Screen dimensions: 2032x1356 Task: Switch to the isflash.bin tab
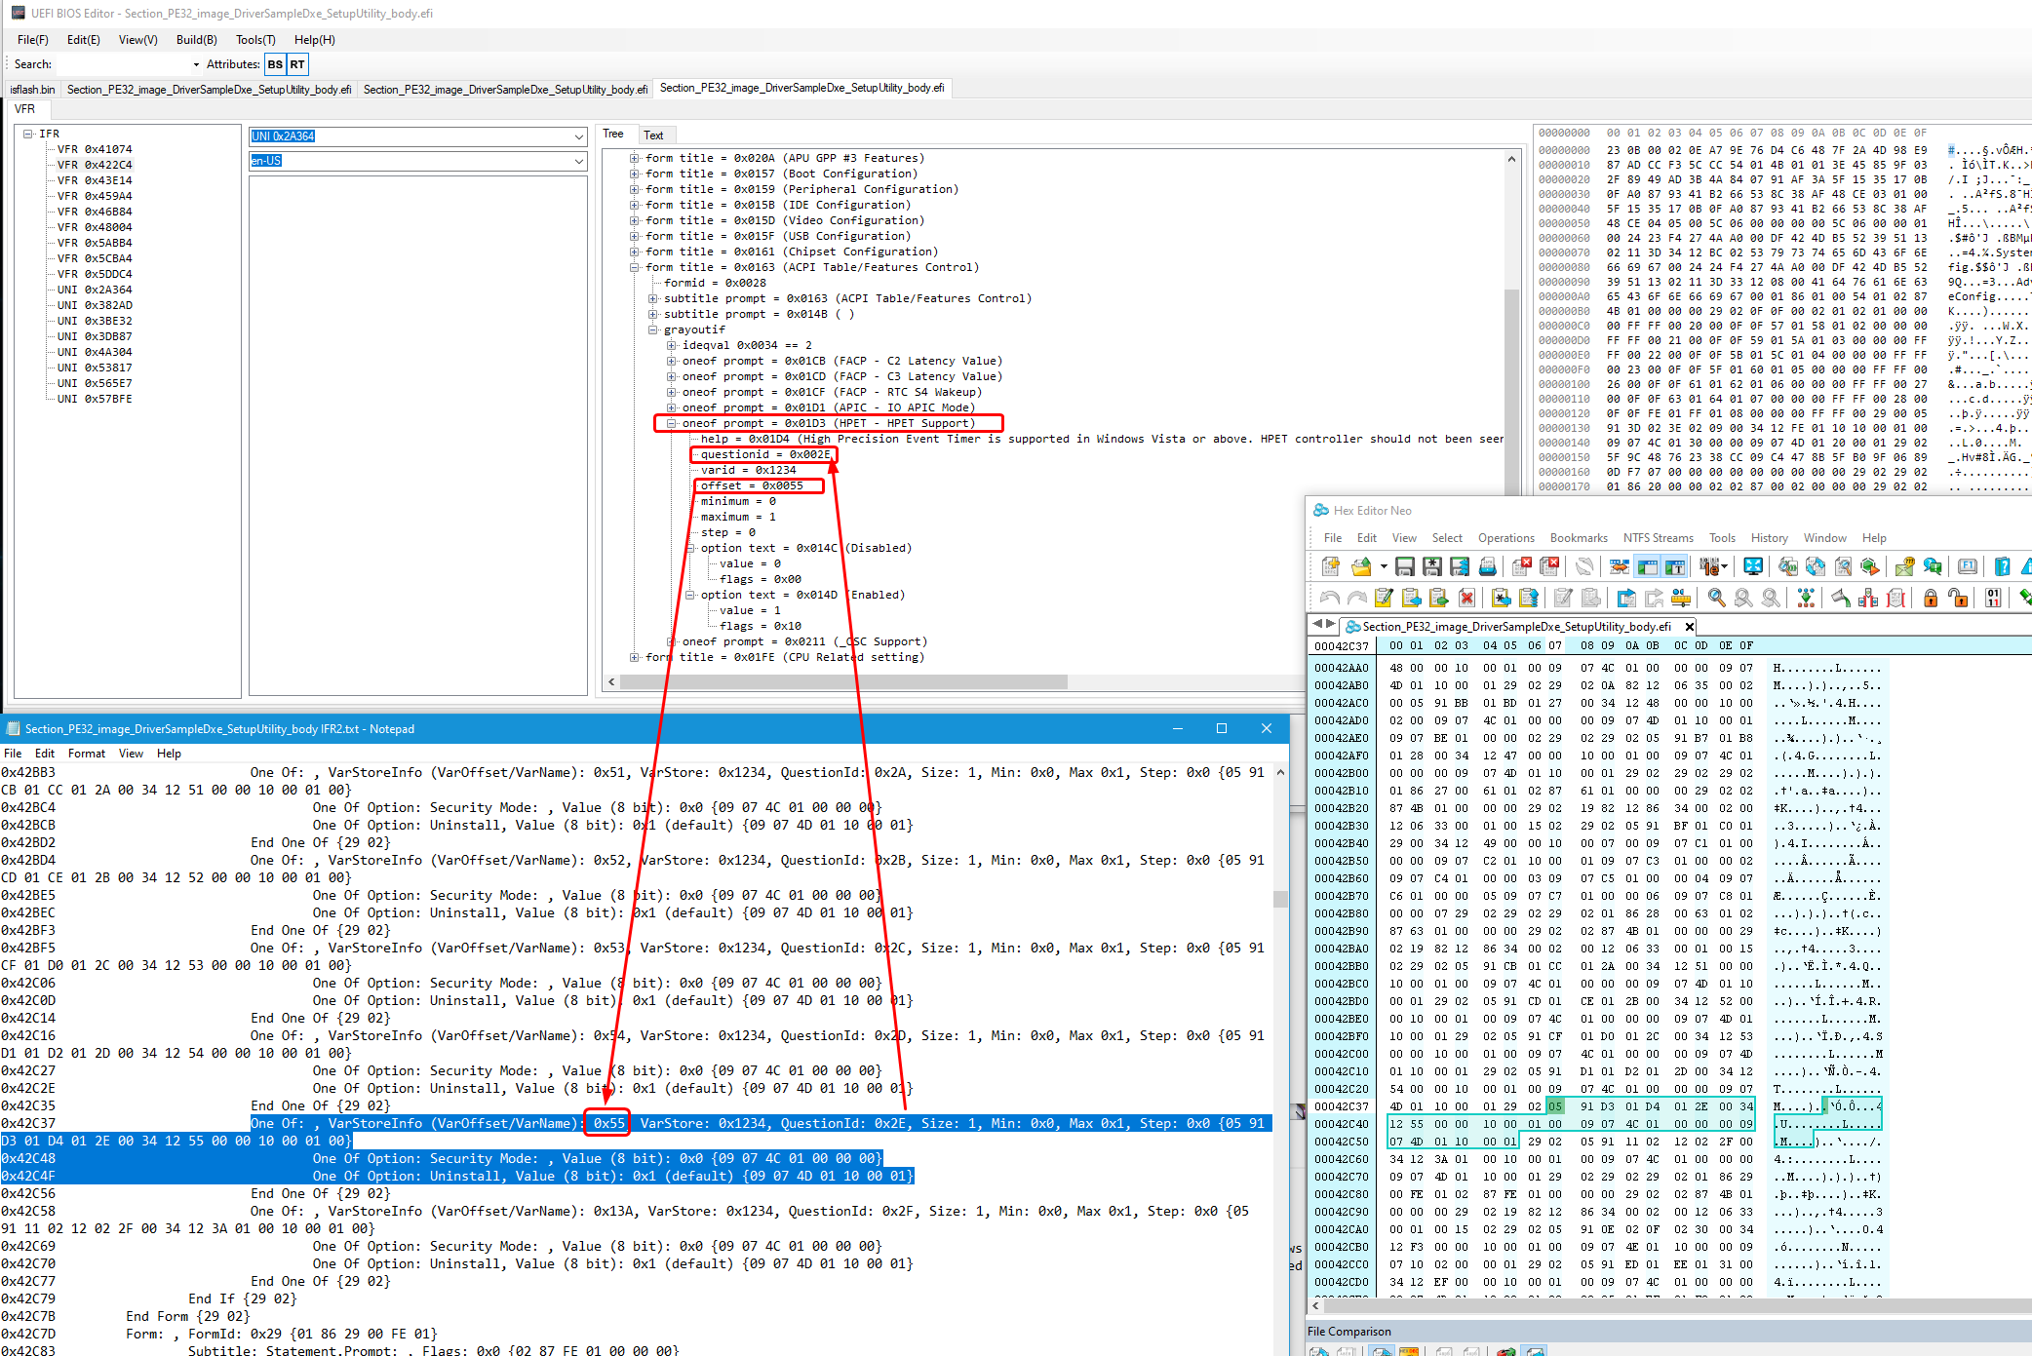pos(32,90)
